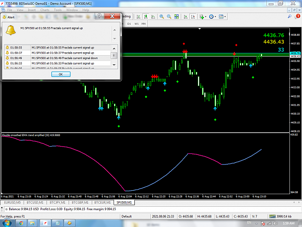302x227 pixels.
Task: Switch to the BTCEUR,M1 chart tab
Action: (102, 202)
